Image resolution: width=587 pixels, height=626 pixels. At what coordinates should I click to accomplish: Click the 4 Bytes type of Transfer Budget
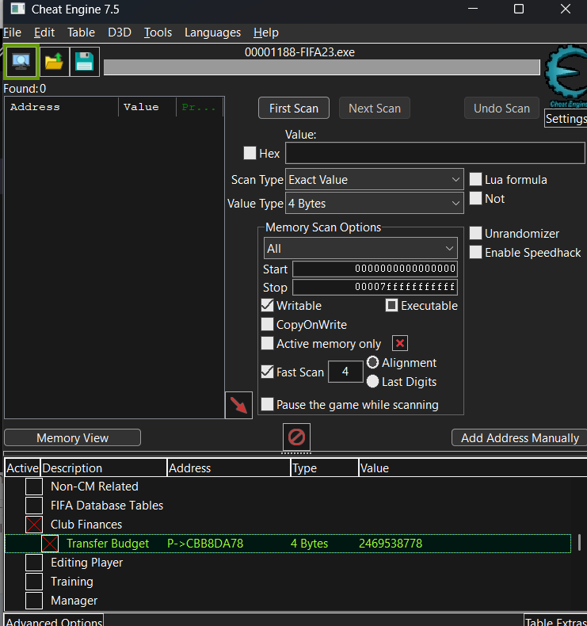[x=309, y=544]
